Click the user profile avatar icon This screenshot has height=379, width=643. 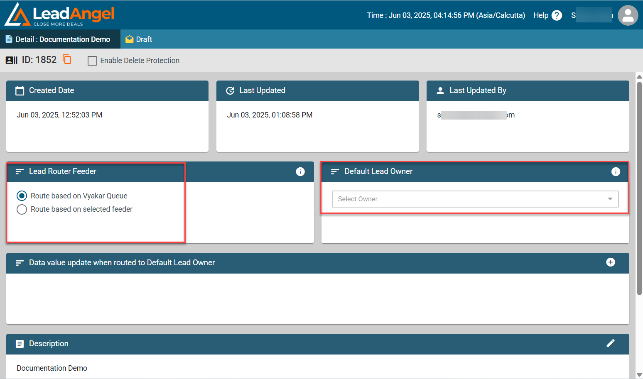628,15
